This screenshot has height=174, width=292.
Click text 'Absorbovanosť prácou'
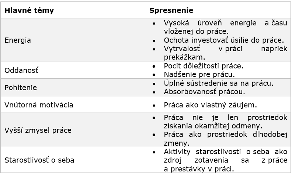coord(204,92)
